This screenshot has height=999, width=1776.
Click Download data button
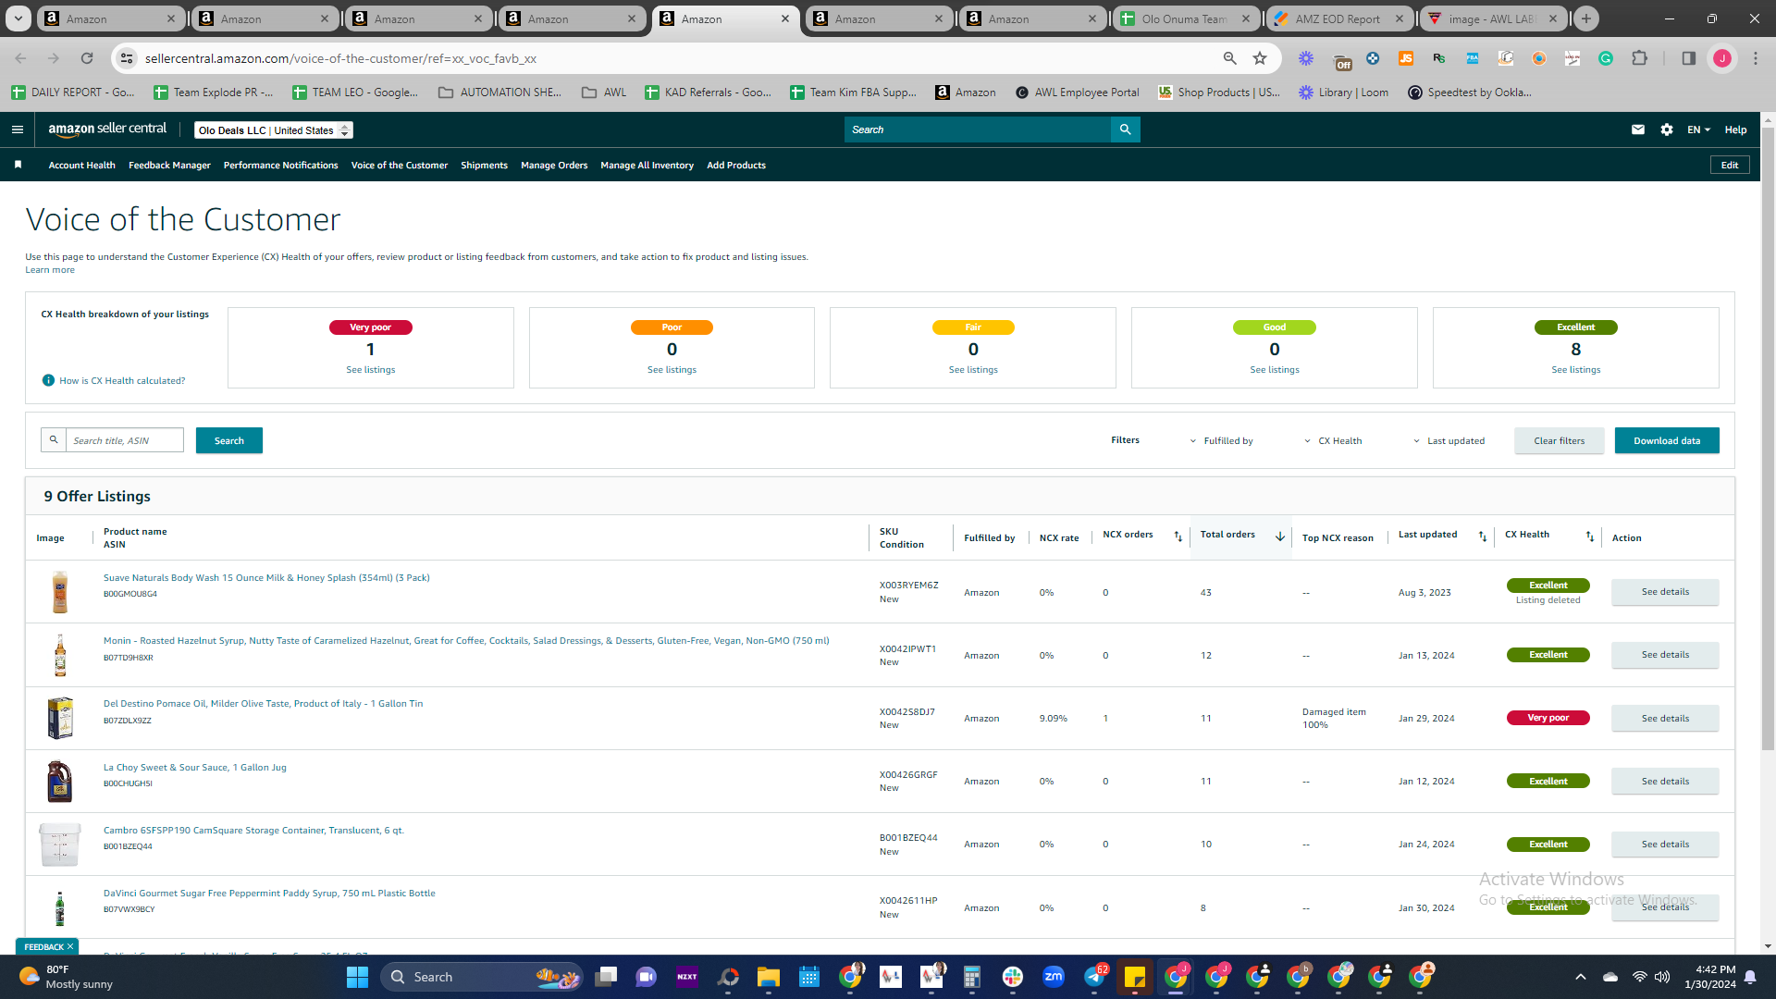(x=1667, y=440)
